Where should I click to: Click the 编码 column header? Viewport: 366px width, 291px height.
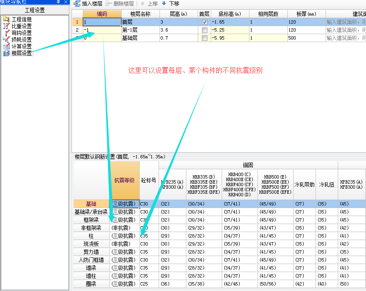tap(102, 14)
